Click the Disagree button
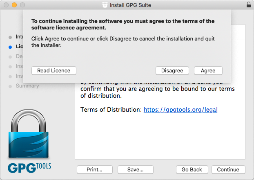This screenshot has width=254, height=180. [x=172, y=71]
